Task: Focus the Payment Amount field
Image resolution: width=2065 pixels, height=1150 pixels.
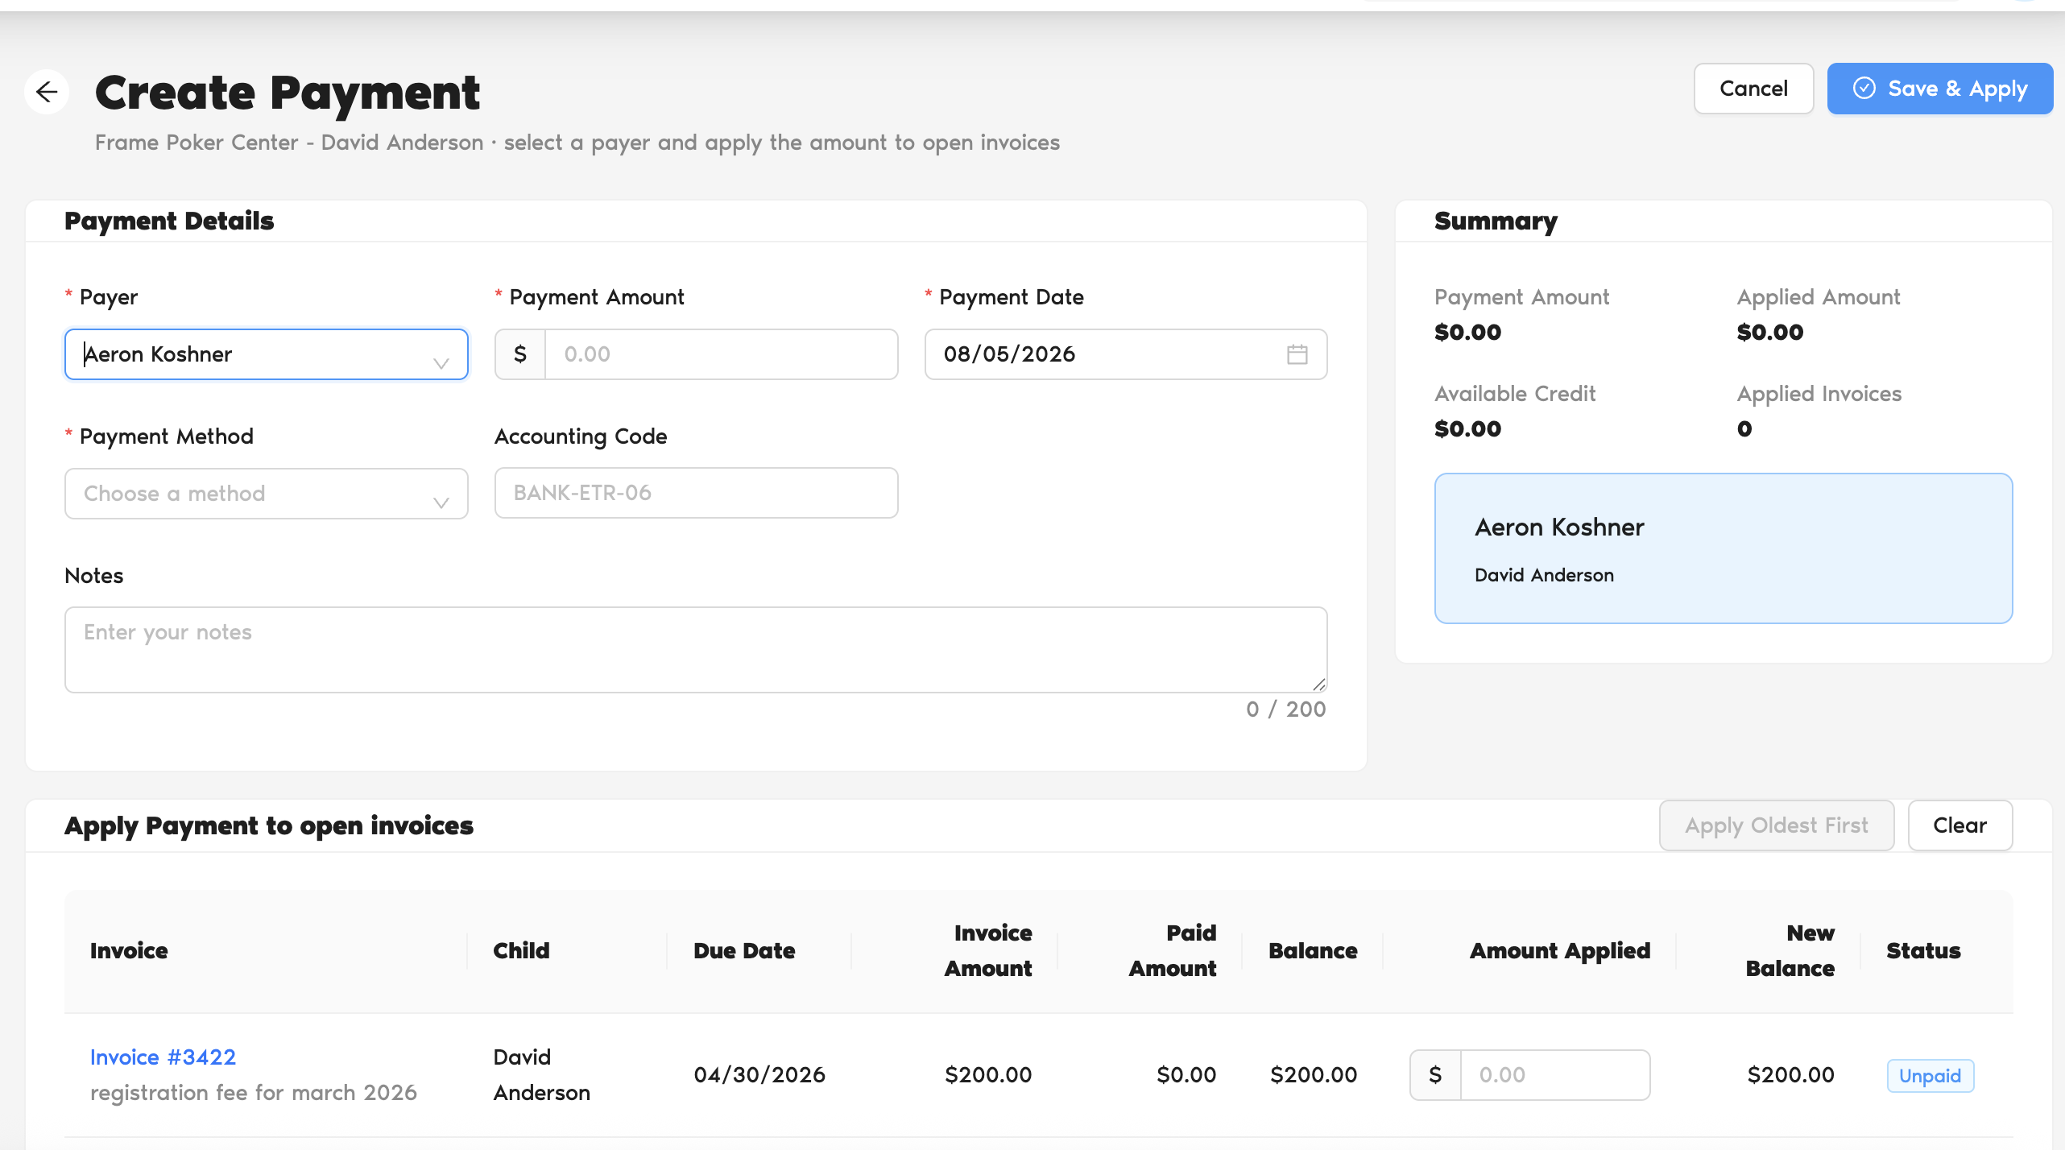Action: point(721,354)
